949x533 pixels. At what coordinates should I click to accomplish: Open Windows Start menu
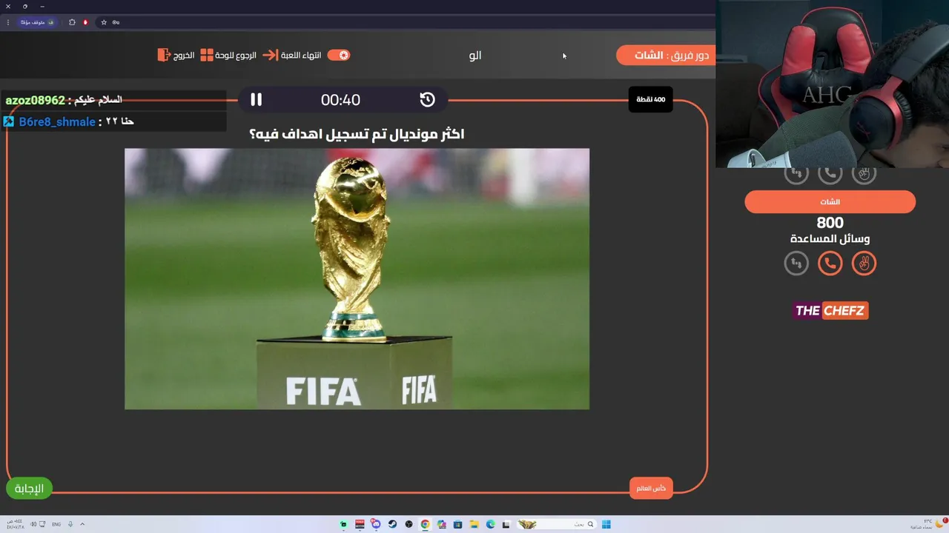[x=606, y=524]
